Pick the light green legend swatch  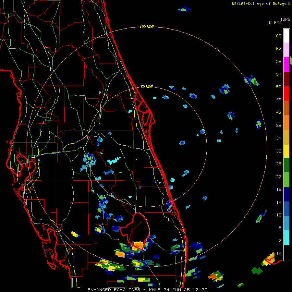(286, 180)
